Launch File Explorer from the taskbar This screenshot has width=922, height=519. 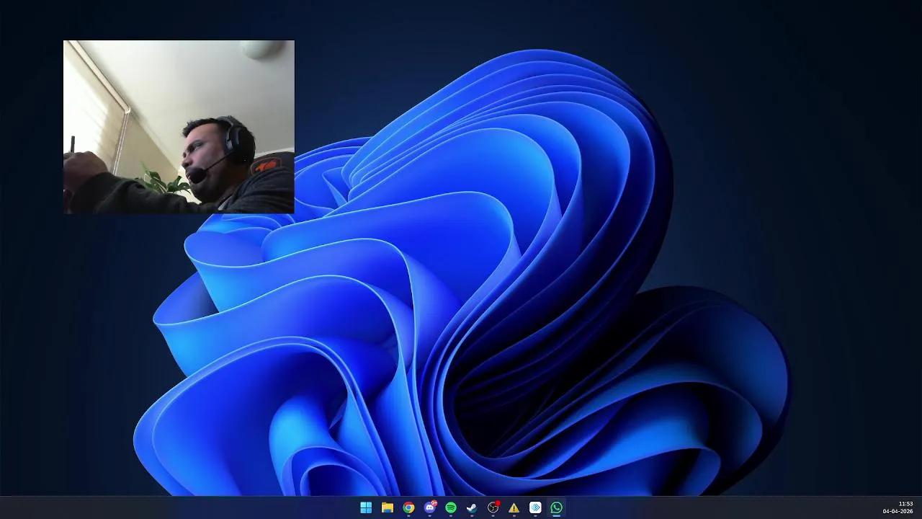pyautogui.click(x=388, y=507)
